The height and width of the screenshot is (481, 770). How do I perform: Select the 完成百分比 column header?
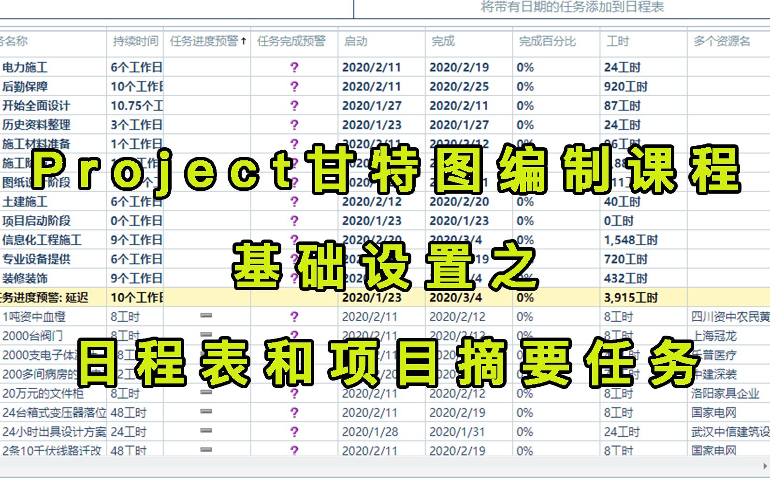[x=556, y=42]
